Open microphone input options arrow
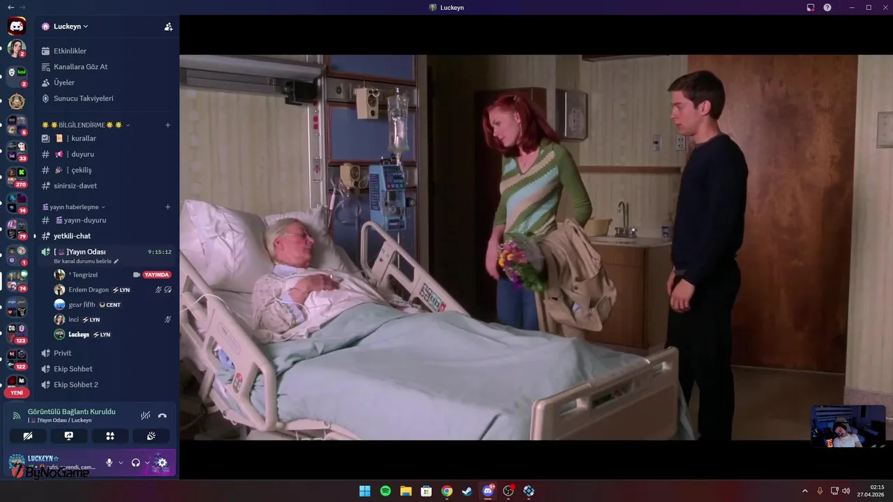 (x=121, y=462)
